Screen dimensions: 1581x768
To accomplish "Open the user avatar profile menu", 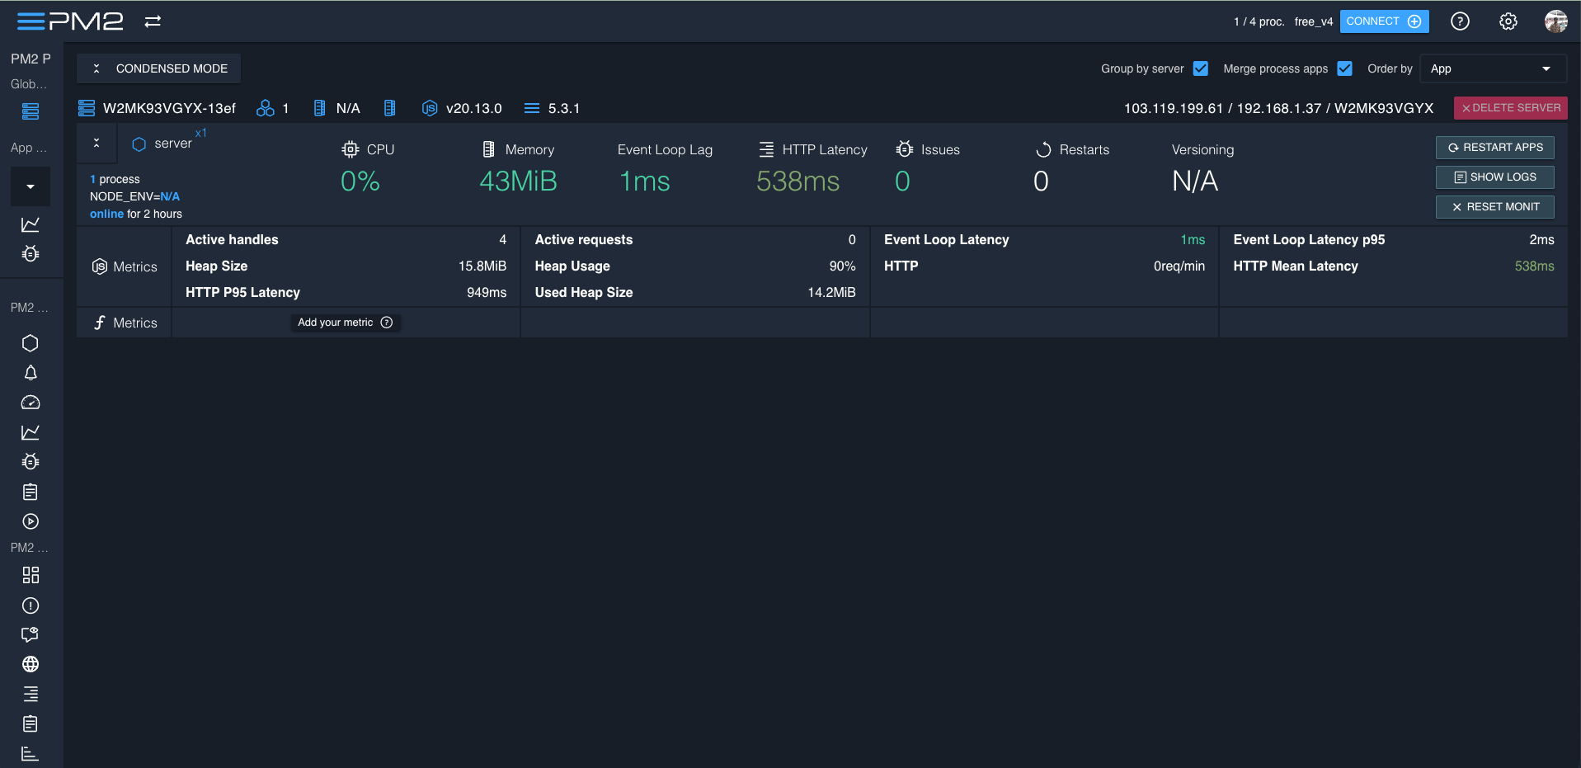I will tap(1555, 21).
